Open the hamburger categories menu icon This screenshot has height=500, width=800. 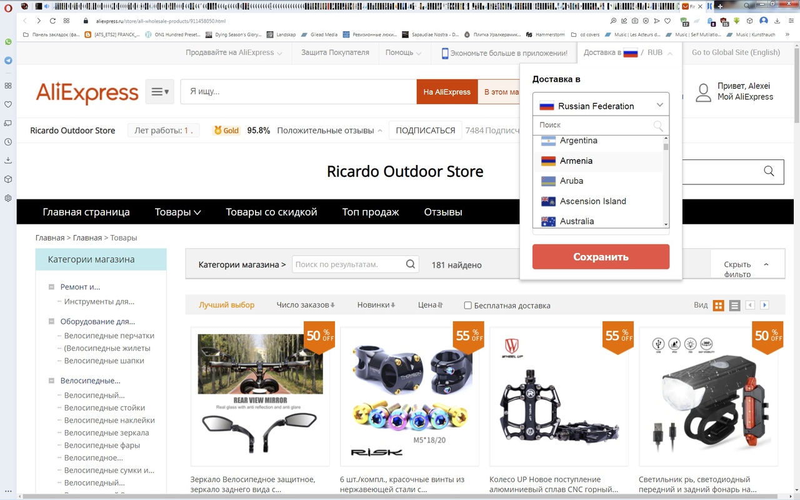point(160,92)
